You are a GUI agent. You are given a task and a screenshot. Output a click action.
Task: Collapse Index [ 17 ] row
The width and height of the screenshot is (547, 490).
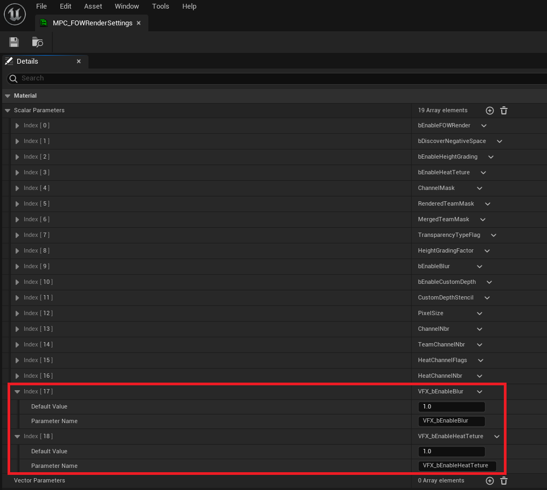coord(17,392)
